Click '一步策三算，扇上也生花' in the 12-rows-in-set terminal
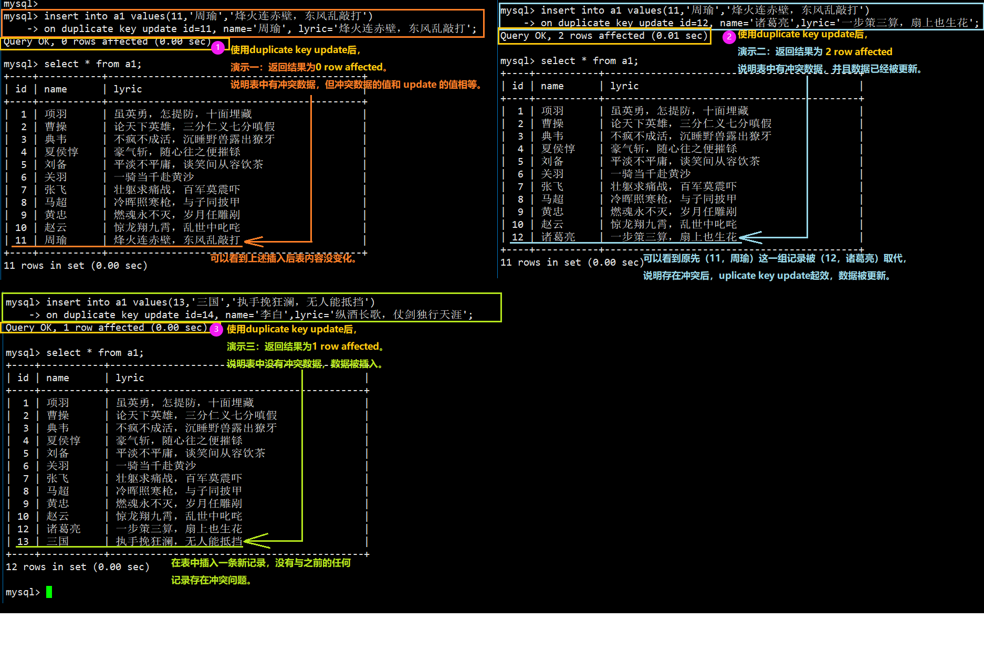This screenshot has height=651, width=984. click(180, 529)
